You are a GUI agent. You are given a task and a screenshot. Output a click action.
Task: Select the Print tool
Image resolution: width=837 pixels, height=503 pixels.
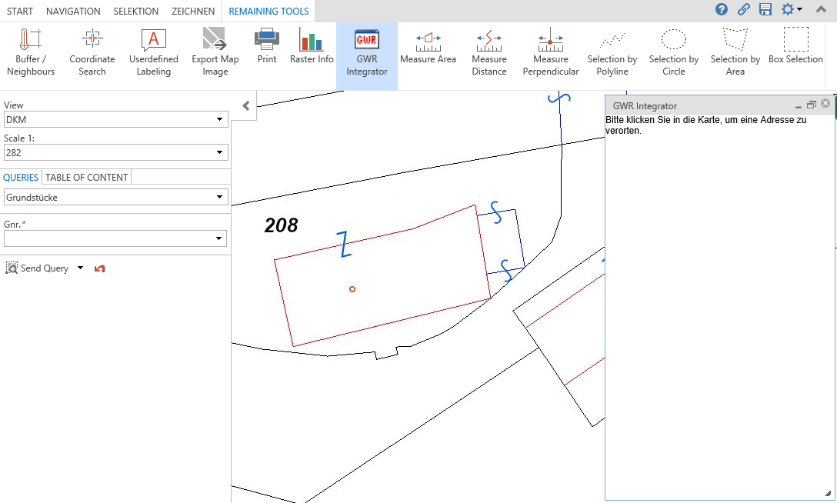point(266,50)
